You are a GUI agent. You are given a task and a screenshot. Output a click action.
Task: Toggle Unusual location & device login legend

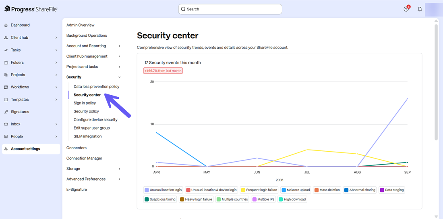(211, 190)
